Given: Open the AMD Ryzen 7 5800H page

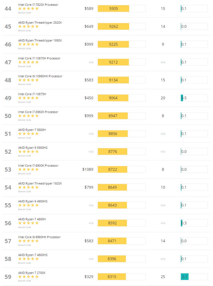Looking at the screenshot, I should tap(32, 130).
